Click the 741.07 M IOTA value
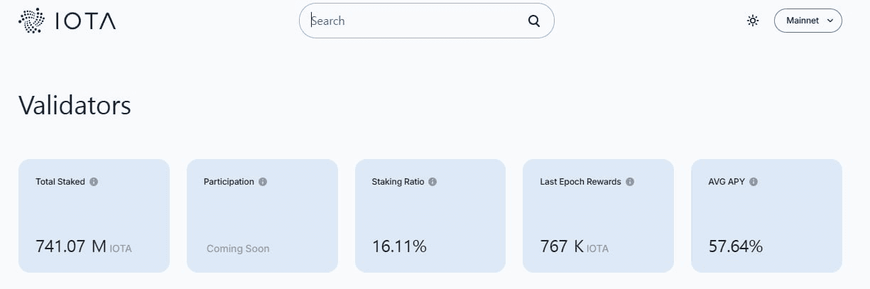Screen dimensions: 870x289 [x=84, y=247]
